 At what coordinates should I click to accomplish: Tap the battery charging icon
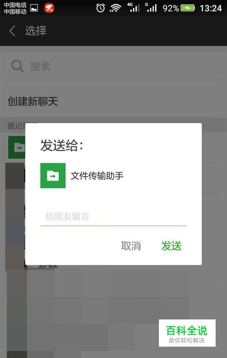(188, 8)
